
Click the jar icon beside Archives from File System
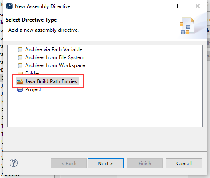20,57
